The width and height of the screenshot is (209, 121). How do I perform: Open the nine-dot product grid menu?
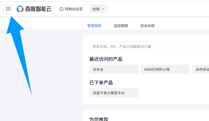8,9
